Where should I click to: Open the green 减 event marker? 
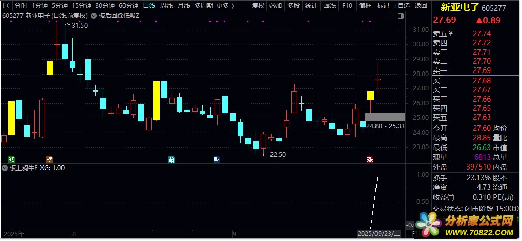(x=12, y=159)
